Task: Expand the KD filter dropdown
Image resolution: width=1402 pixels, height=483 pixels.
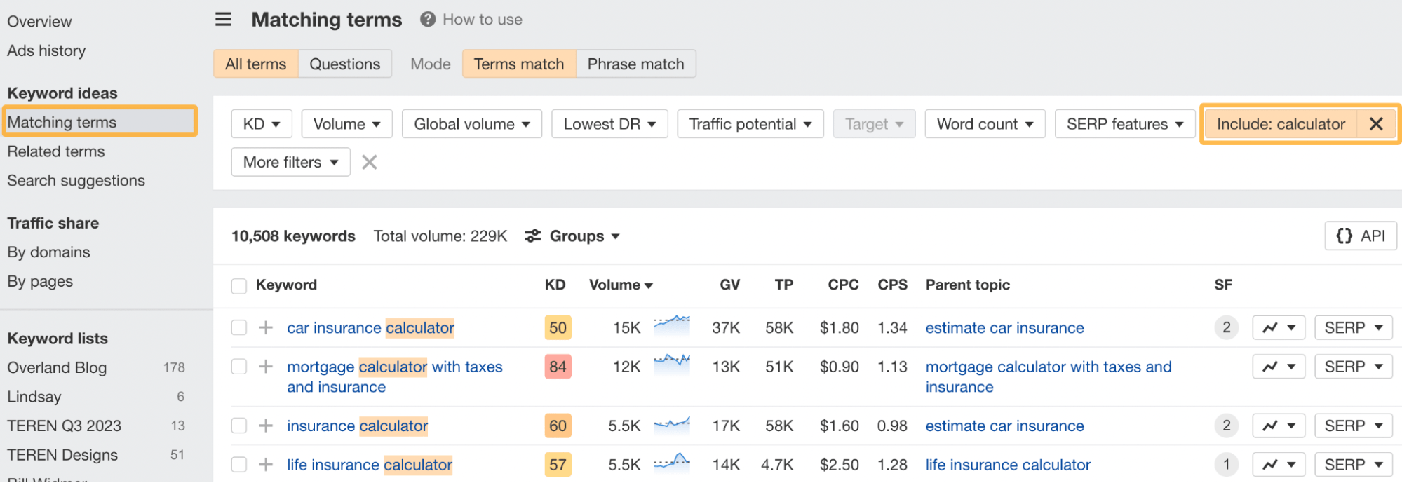Action: 261,124
